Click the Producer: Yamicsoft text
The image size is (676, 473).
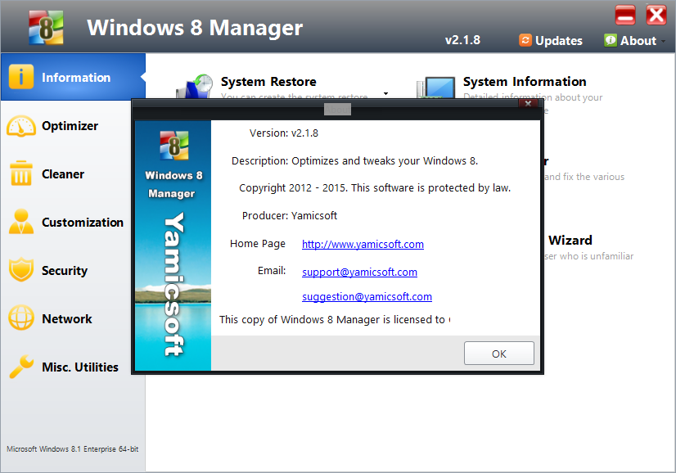[289, 215]
